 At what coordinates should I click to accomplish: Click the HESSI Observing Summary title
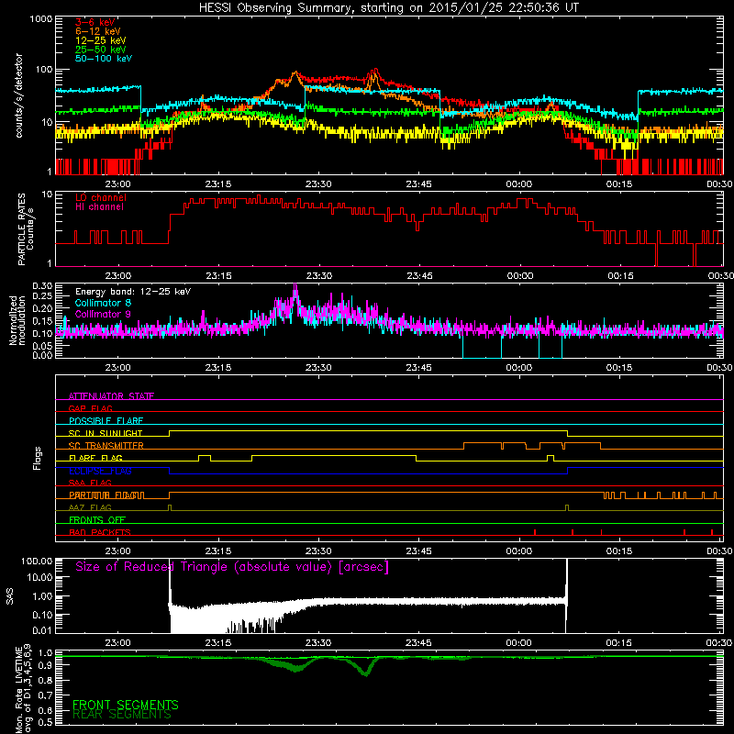coord(388,8)
